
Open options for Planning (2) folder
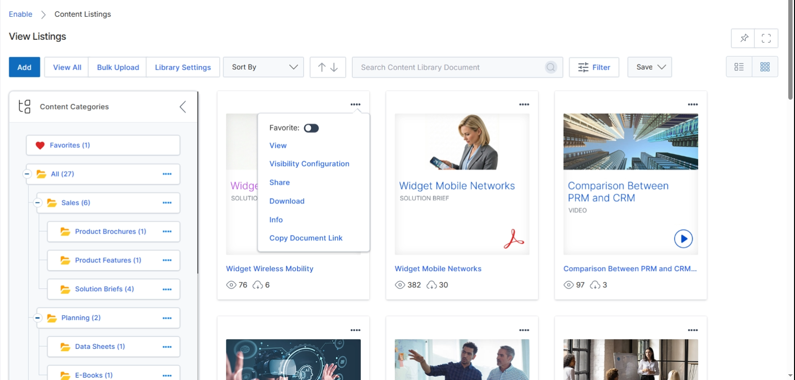pyautogui.click(x=167, y=318)
